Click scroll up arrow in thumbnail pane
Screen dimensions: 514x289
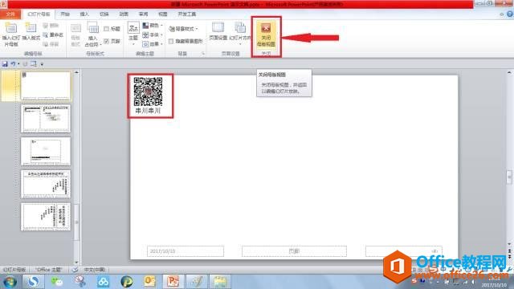click(x=77, y=72)
